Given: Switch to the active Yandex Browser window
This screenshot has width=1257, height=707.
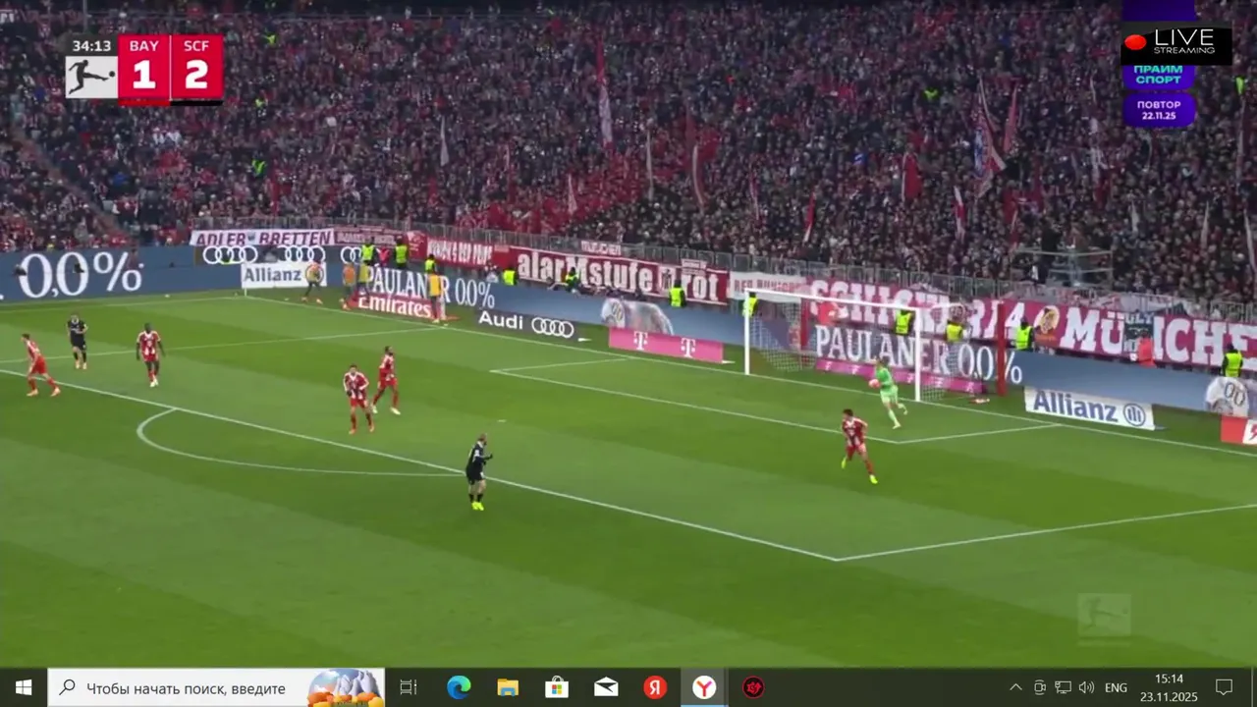Looking at the screenshot, I should point(704,687).
